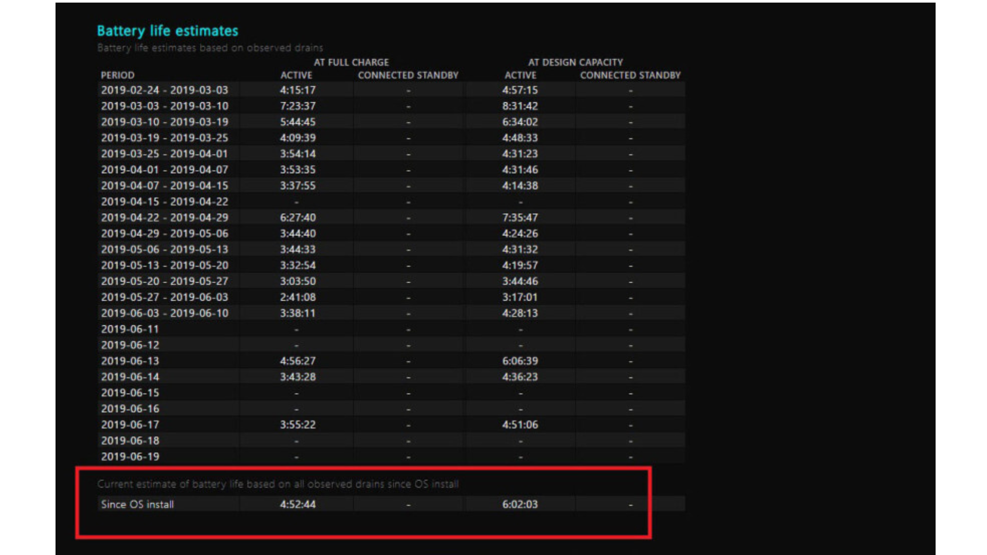This screenshot has height=555, width=987.
Task: Click the 7:35:47 design capacity value
Action: pos(520,217)
